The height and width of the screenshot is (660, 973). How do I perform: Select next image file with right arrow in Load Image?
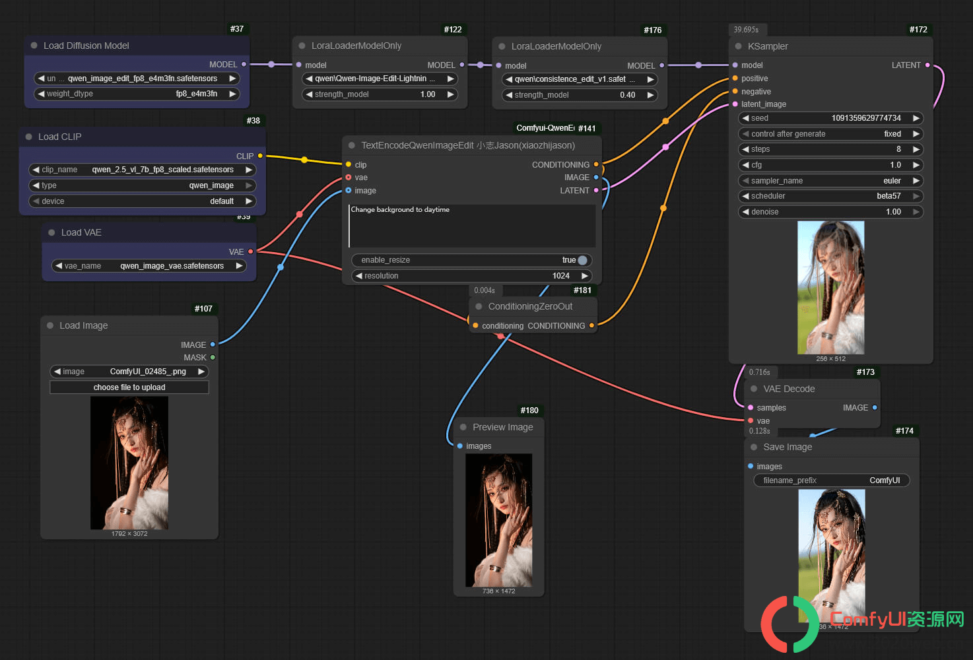(201, 372)
